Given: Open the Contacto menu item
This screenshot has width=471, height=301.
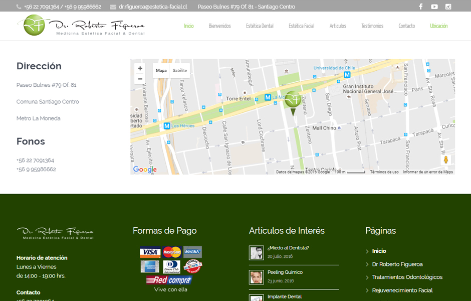Looking at the screenshot, I should pos(406,26).
